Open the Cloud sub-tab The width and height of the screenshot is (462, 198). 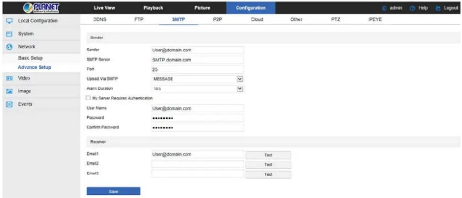[257, 20]
